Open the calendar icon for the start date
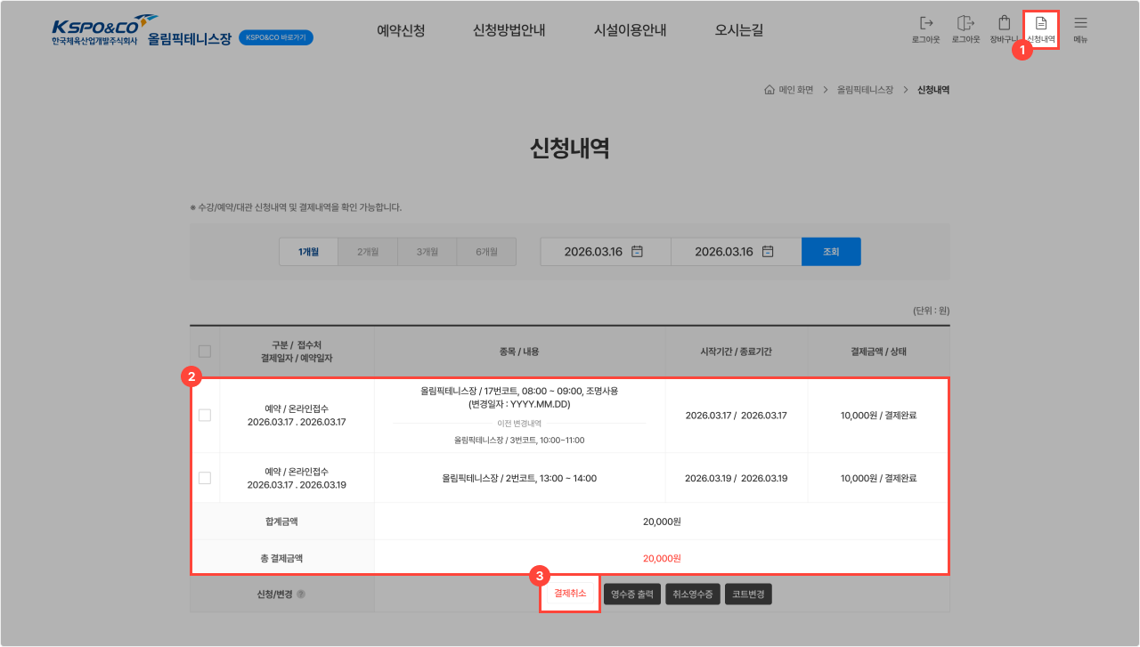 click(637, 252)
